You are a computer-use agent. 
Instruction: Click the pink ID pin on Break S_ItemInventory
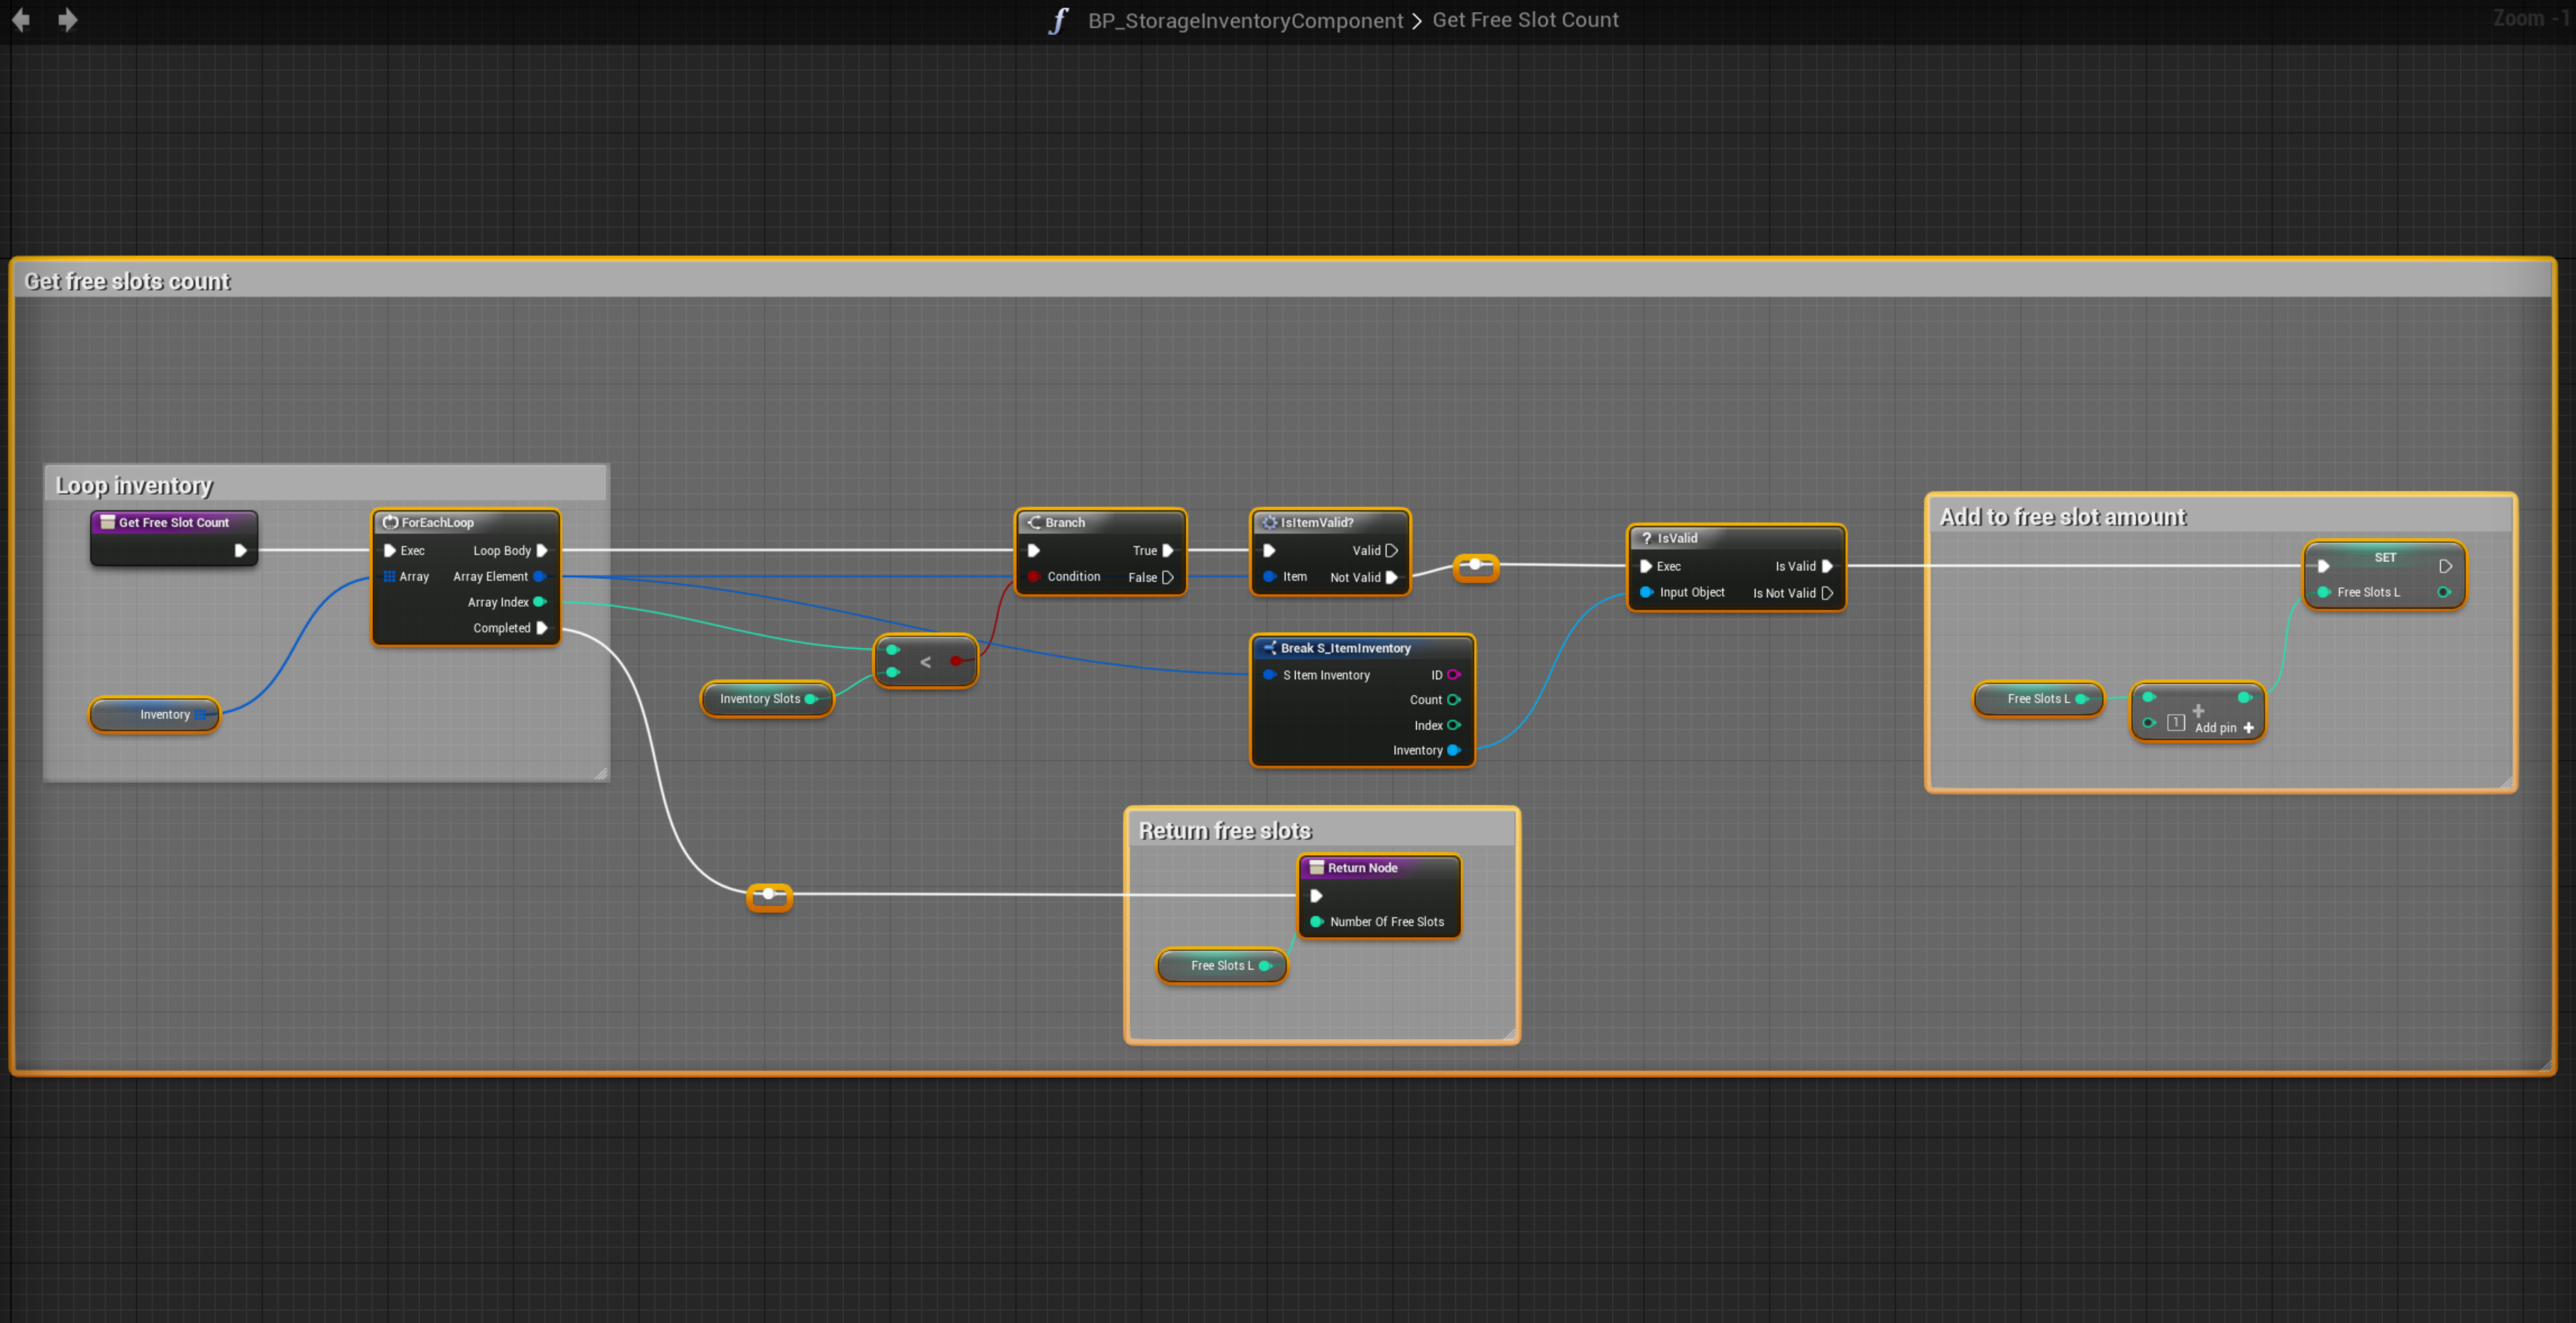click(x=1454, y=674)
